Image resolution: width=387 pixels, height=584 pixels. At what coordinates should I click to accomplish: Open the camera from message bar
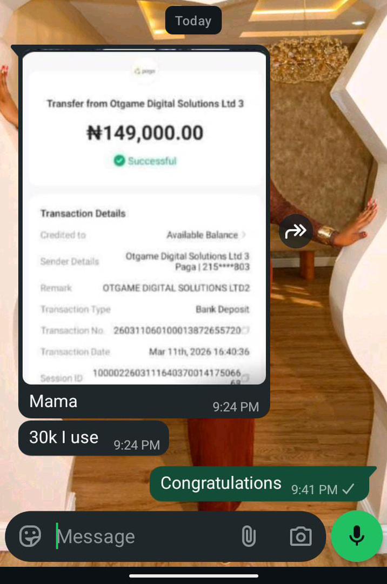pos(301,536)
